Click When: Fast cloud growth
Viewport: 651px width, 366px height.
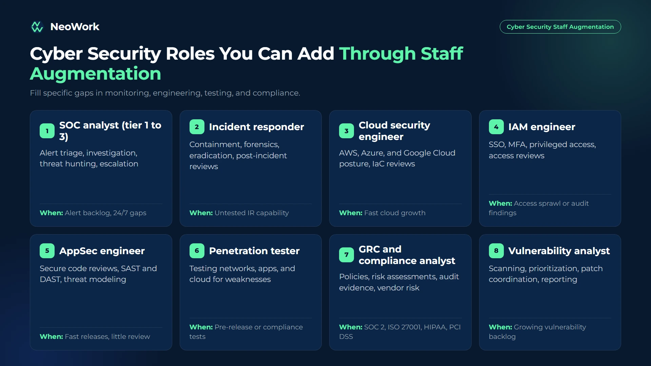click(382, 213)
